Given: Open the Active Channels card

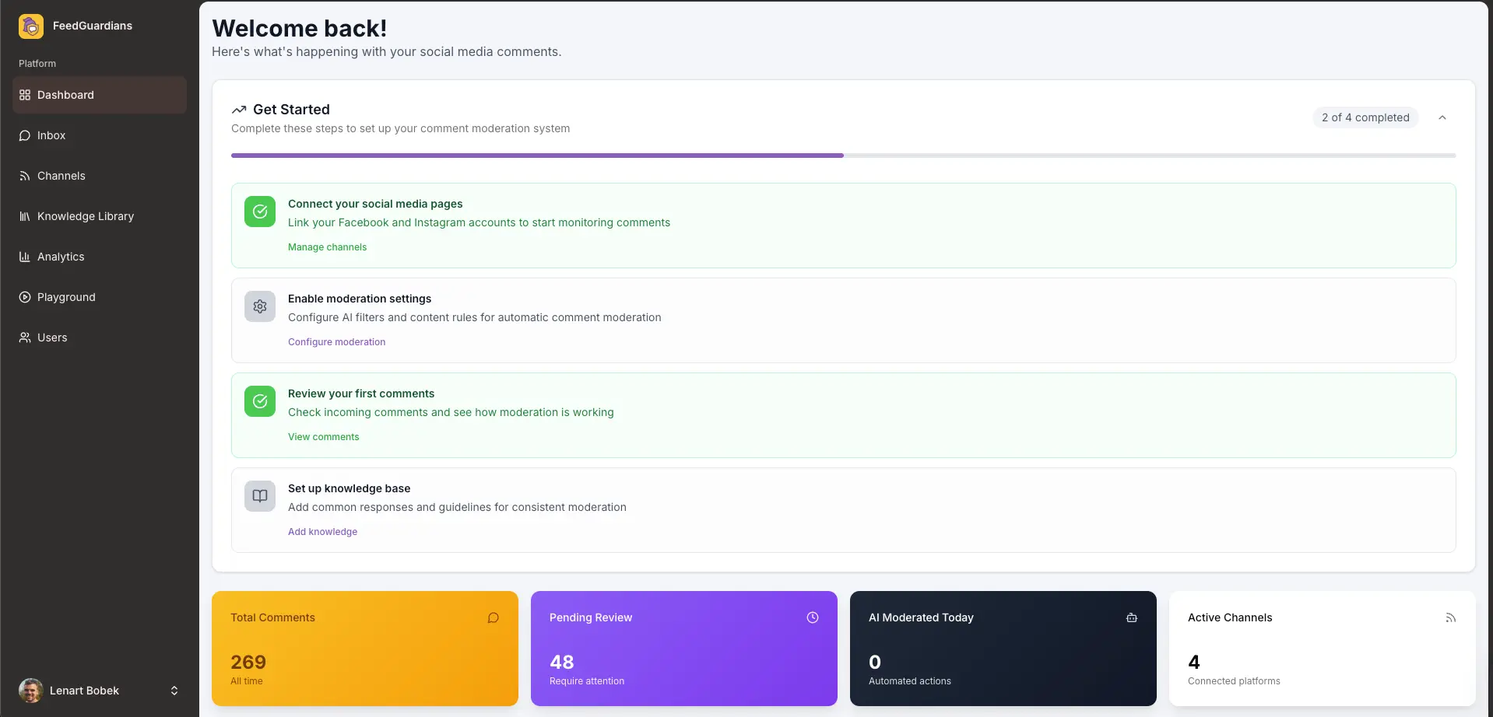Looking at the screenshot, I should coord(1323,649).
